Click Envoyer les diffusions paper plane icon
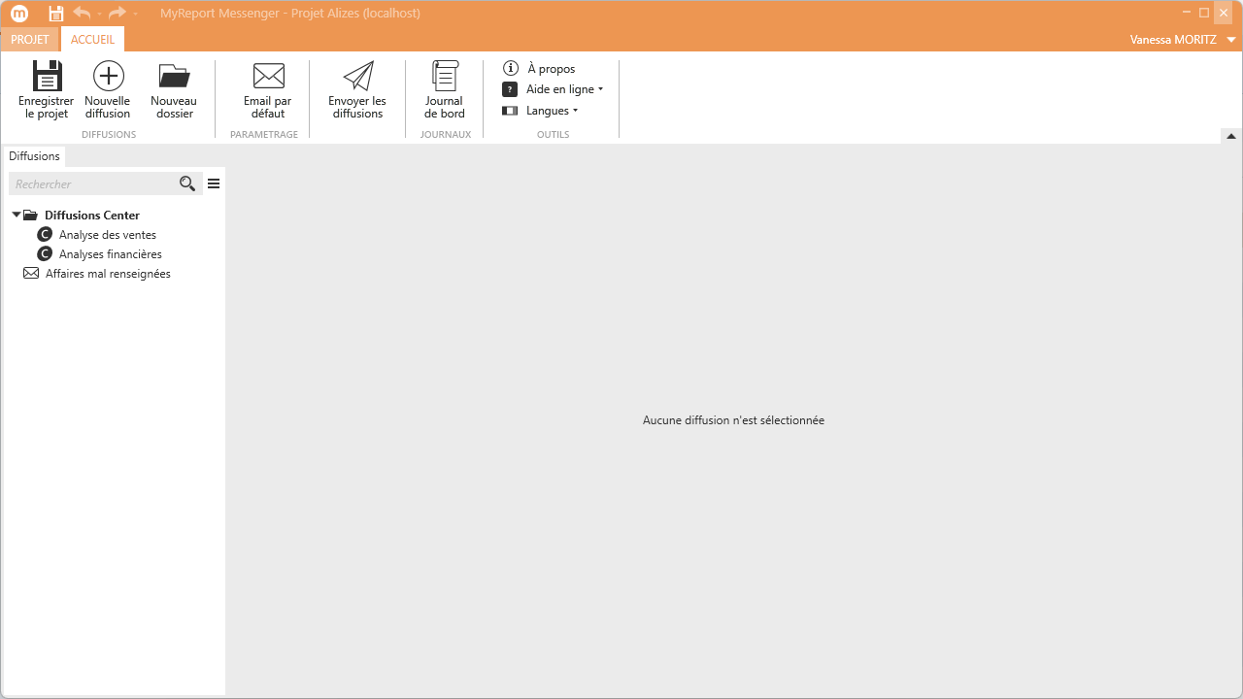1243x699 pixels. pos(357,77)
